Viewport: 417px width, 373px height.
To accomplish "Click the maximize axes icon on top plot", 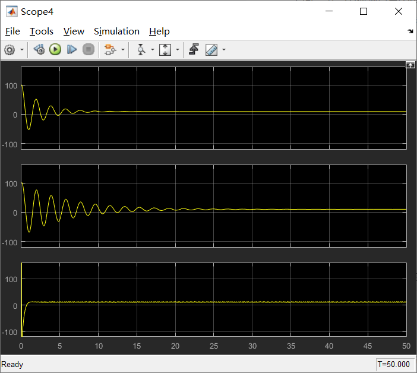I will tap(410, 65).
